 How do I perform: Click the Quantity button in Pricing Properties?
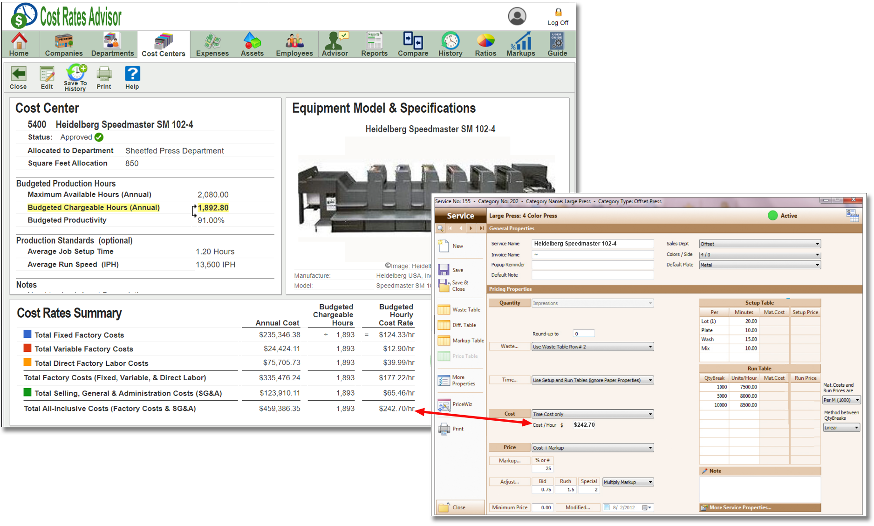click(x=510, y=303)
